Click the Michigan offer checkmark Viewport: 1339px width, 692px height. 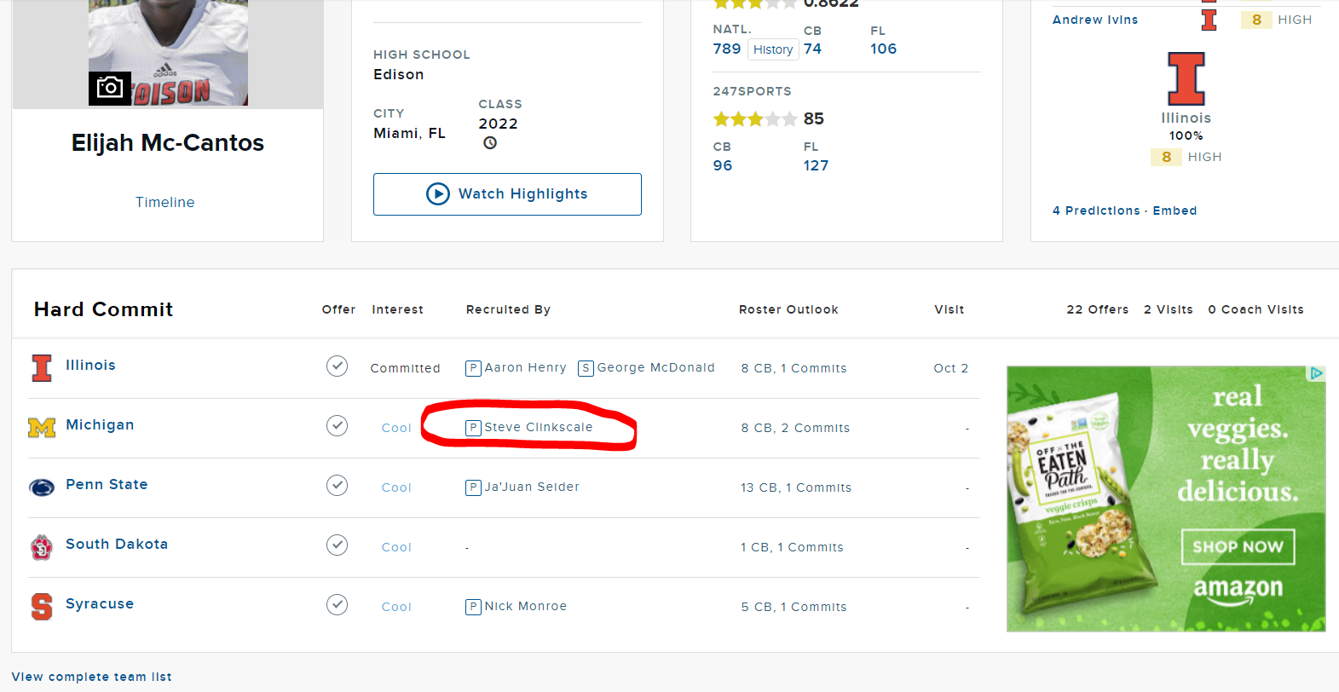click(337, 426)
